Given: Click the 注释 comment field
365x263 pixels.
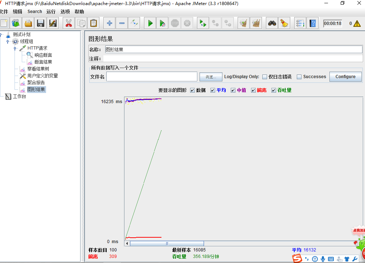Looking at the screenshot, I should [233, 59].
